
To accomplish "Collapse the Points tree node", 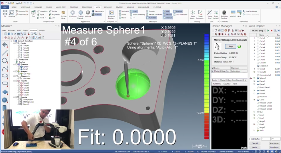I will click(x=14, y=43).
